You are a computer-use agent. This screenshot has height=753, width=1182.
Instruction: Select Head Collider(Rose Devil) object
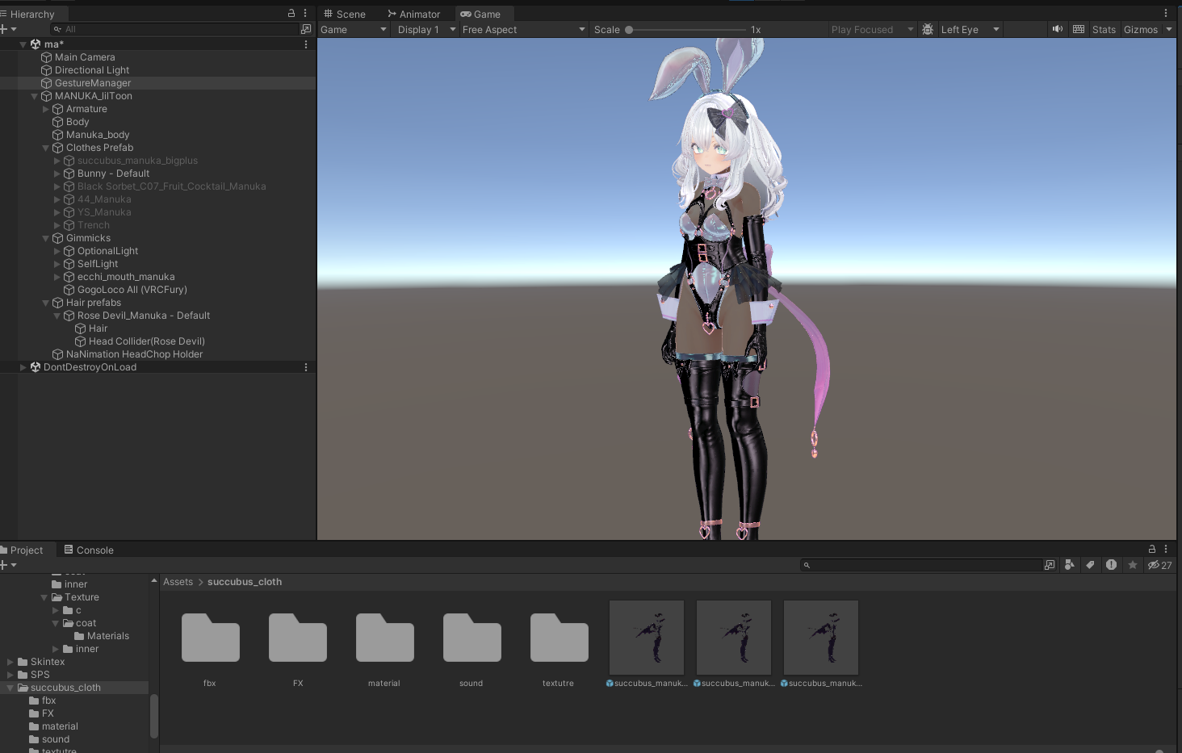click(x=146, y=341)
